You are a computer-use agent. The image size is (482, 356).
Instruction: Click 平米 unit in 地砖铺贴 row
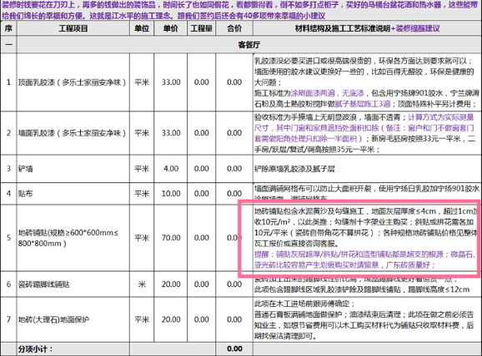tap(142, 238)
